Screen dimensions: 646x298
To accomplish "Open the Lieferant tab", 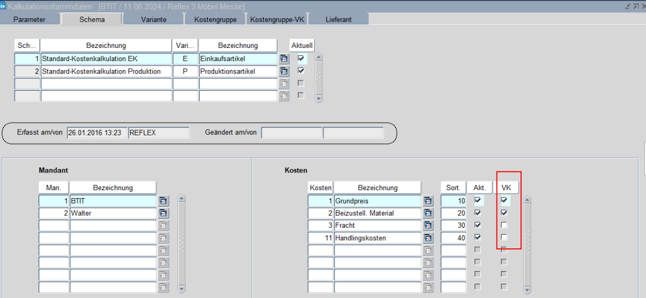I will 338,19.
